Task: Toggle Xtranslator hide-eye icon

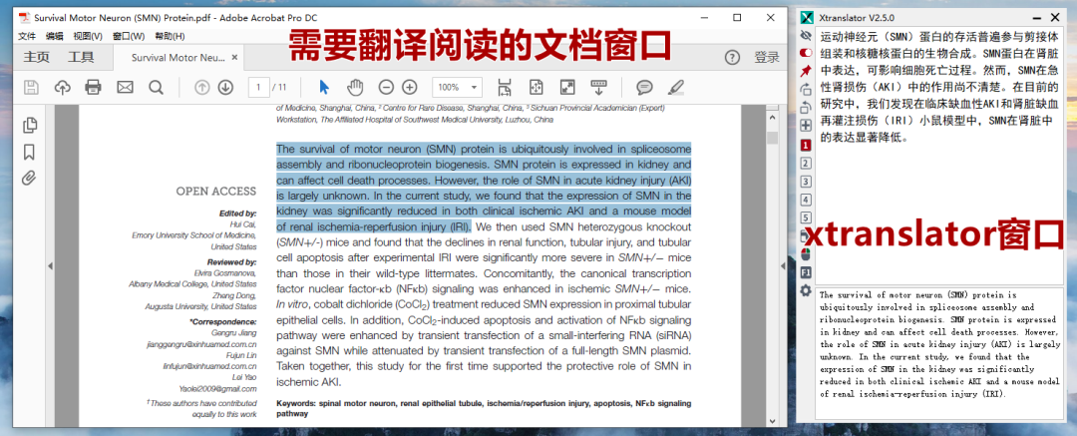Action: 806,34
